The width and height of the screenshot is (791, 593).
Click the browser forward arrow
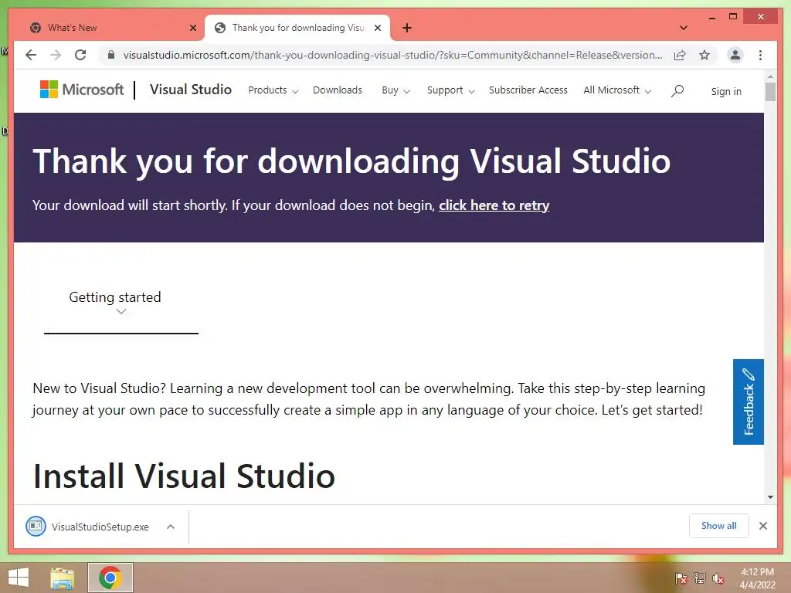click(x=56, y=55)
